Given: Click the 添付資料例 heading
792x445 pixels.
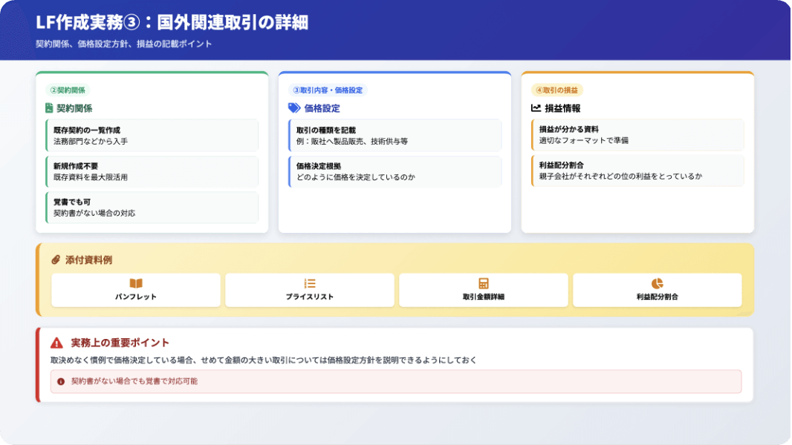Looking at the screenshot, I should coord(88,260).
